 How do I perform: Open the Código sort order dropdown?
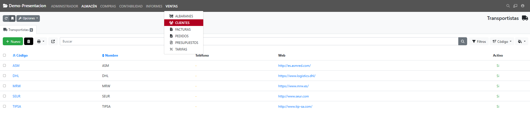(502, 41)
